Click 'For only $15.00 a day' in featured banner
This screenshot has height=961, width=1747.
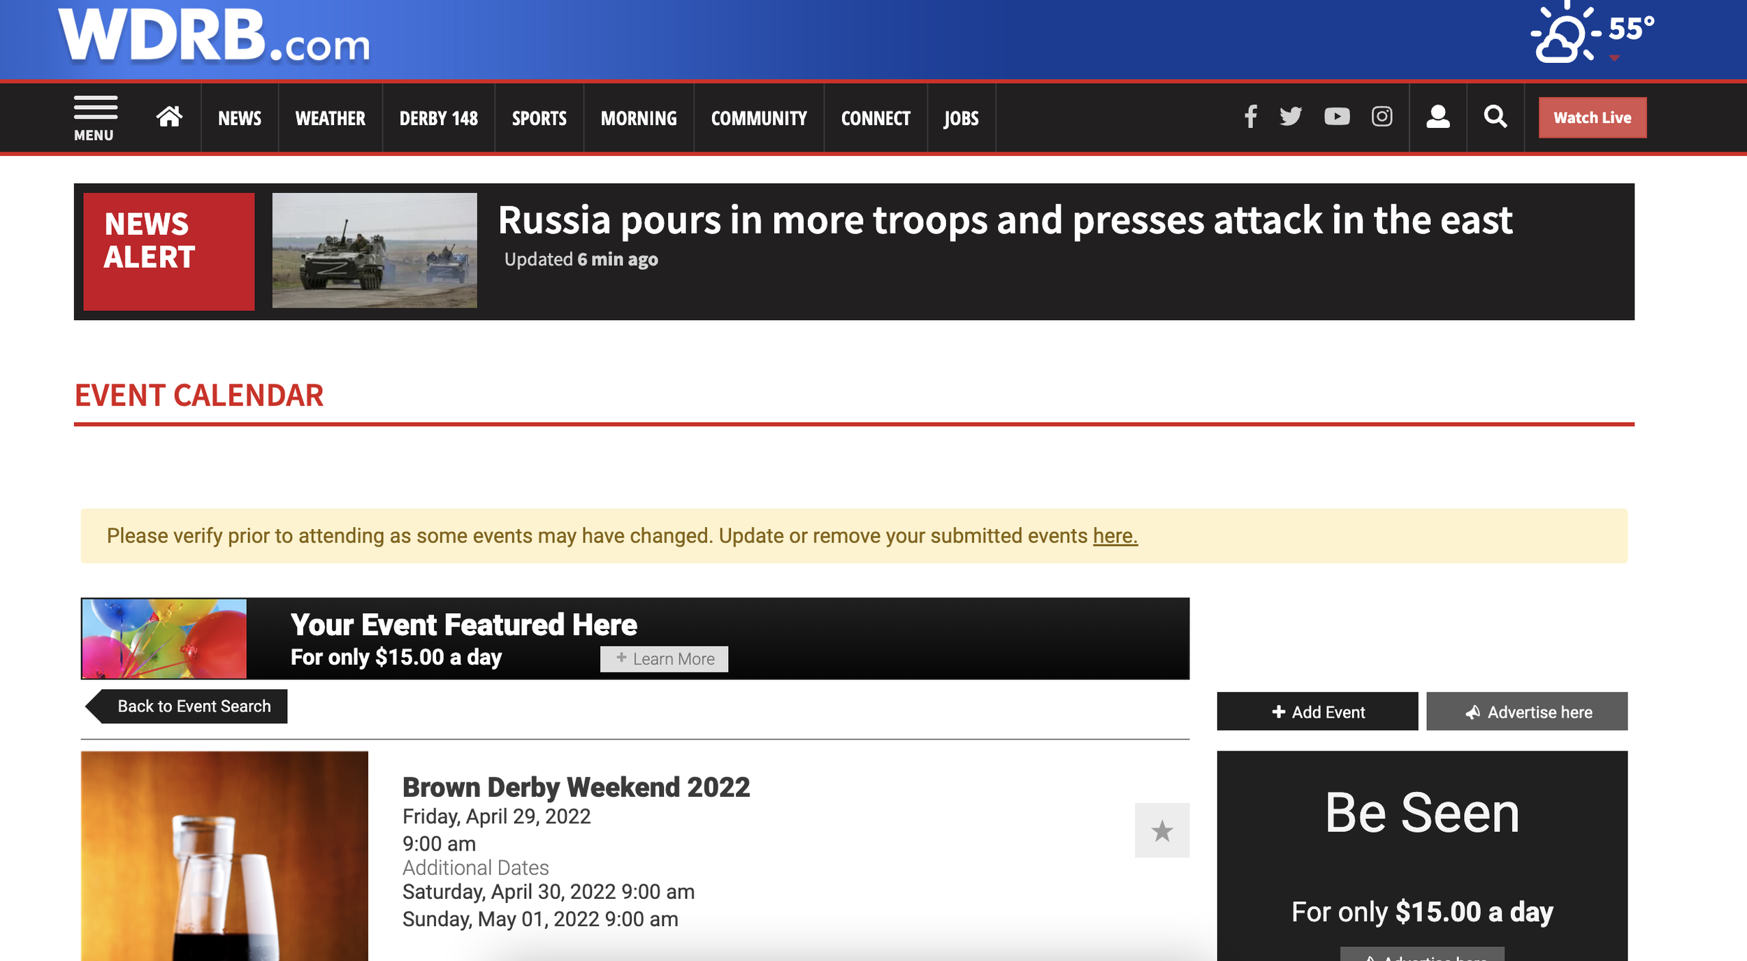pyautogui.click(x=396, y=658)
